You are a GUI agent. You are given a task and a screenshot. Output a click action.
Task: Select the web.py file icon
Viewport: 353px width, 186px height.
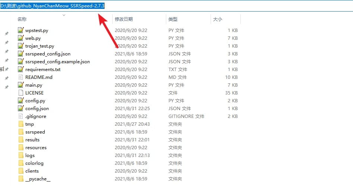[x=21, y=38]
